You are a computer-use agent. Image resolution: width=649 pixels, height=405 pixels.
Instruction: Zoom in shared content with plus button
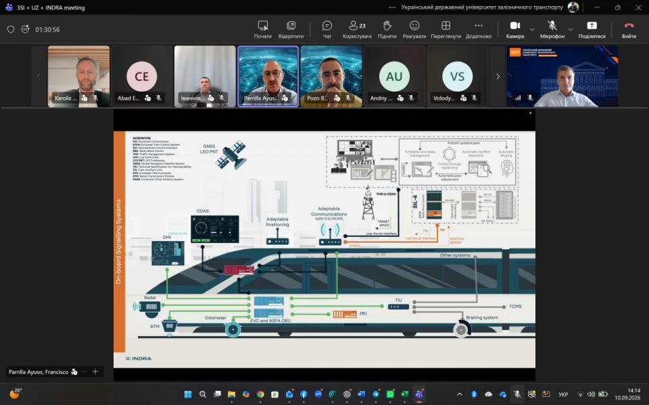(x=95, y=371)
